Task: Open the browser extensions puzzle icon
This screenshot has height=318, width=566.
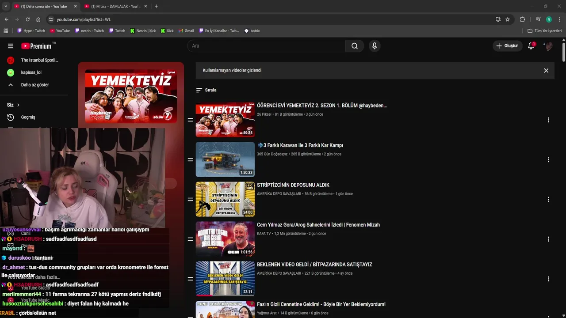Action: pos(522,19)
